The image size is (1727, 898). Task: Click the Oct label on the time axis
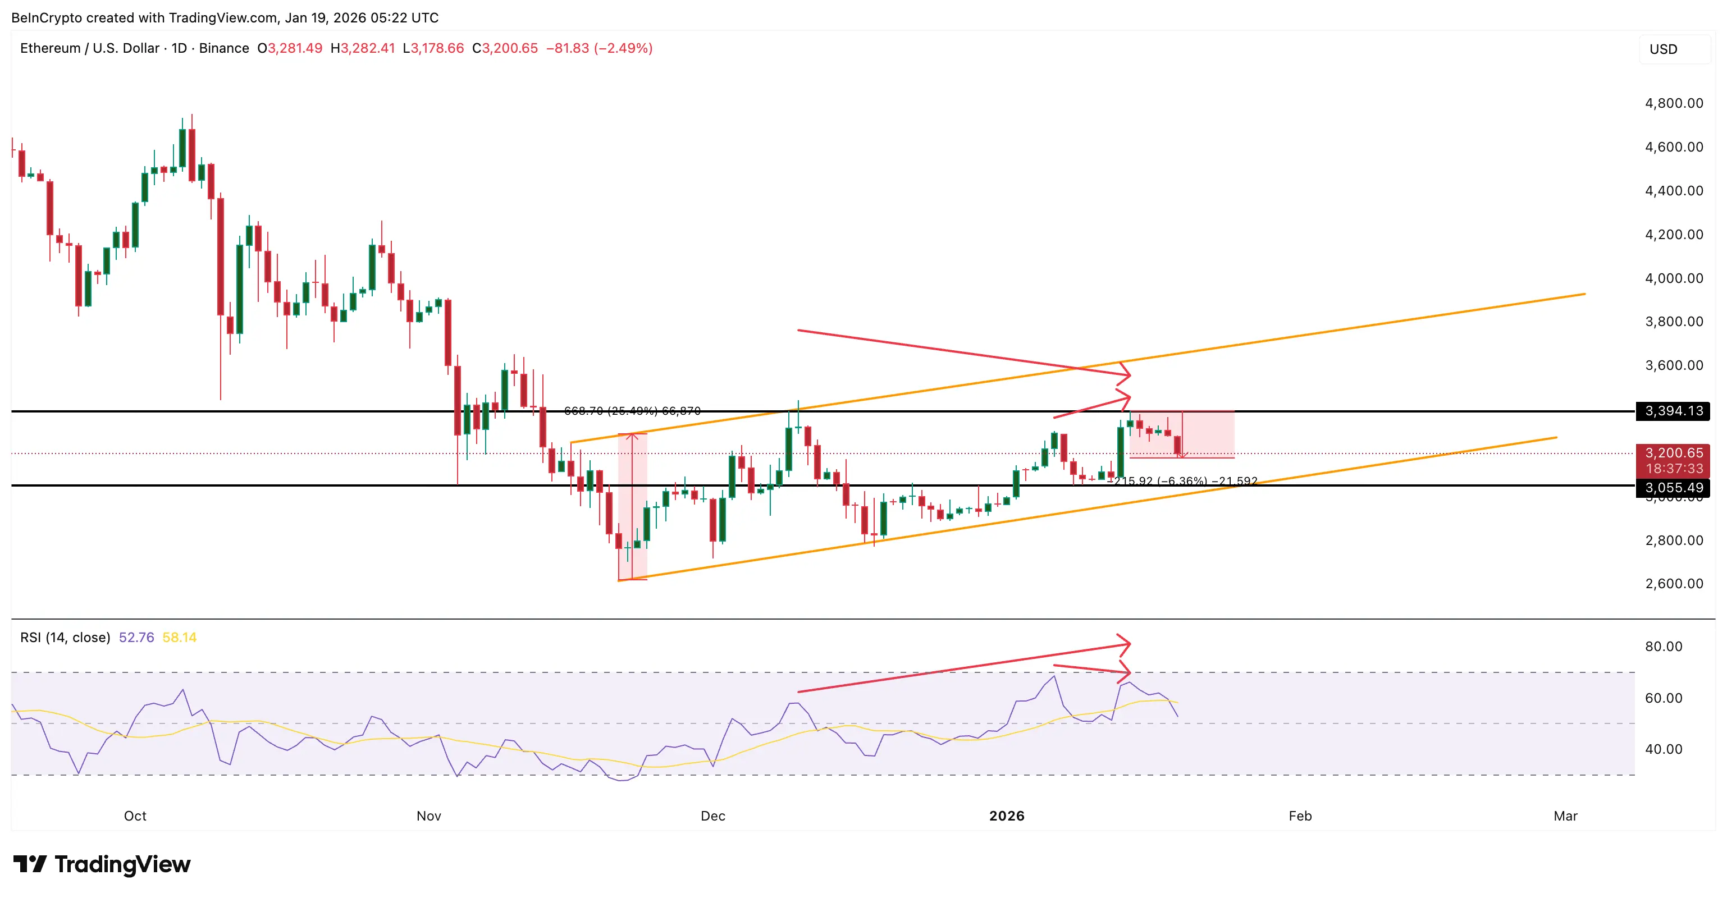(x=135, y=816)
